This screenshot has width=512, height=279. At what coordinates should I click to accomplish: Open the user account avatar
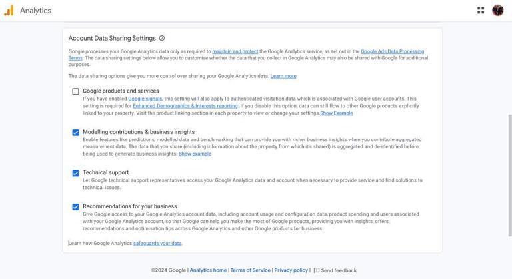(x=498, y=11)
